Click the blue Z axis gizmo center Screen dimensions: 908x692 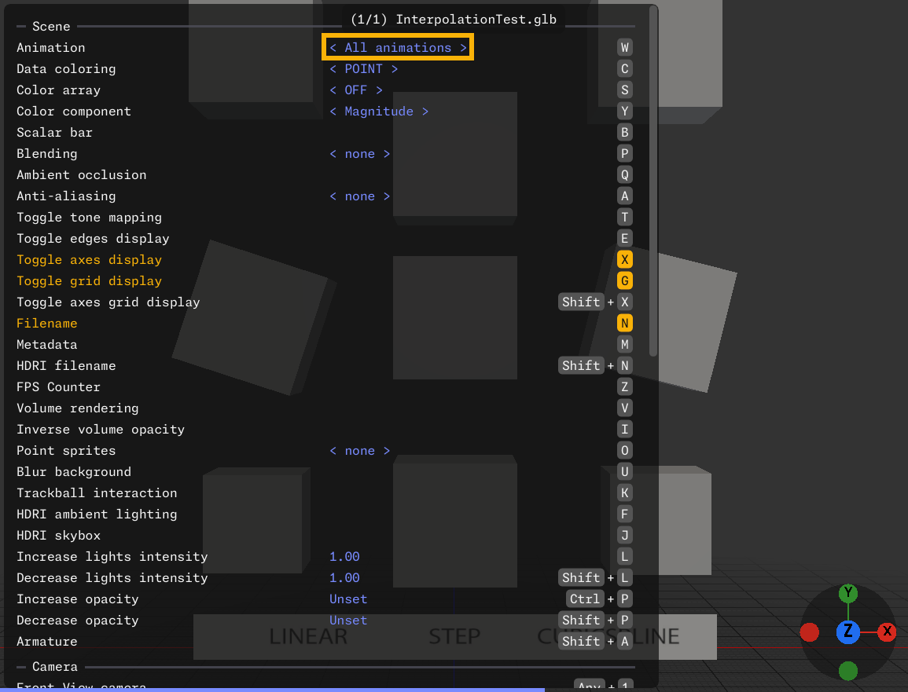tap(847, 631)
